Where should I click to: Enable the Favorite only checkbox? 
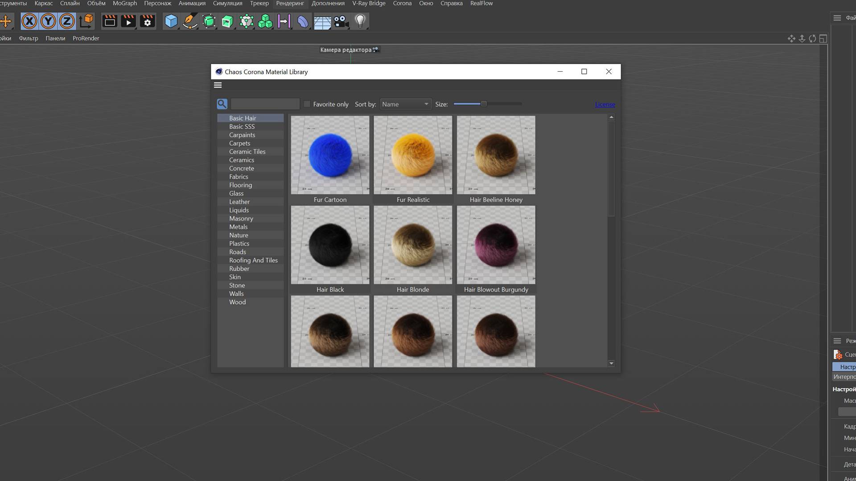coord(307,104)
